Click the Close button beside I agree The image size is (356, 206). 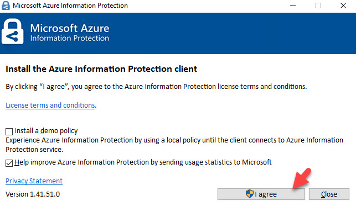pos(329,194)
